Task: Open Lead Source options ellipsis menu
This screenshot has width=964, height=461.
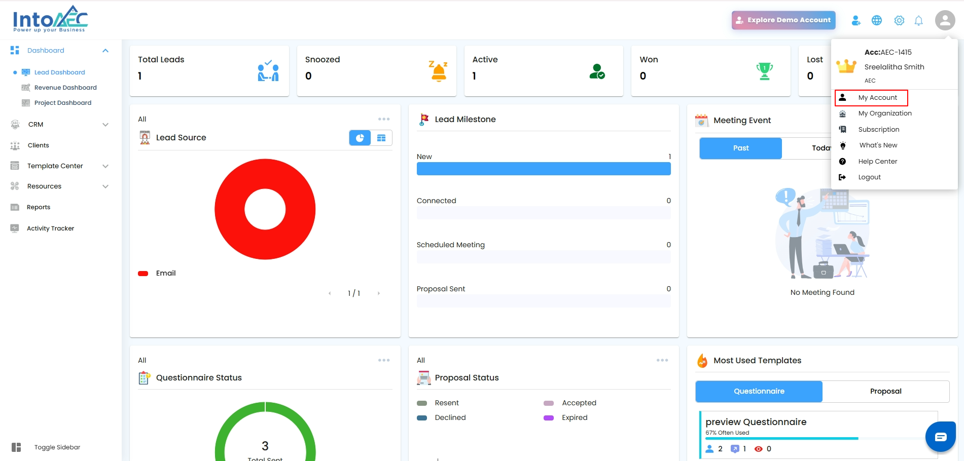Action: coord(384,119)
